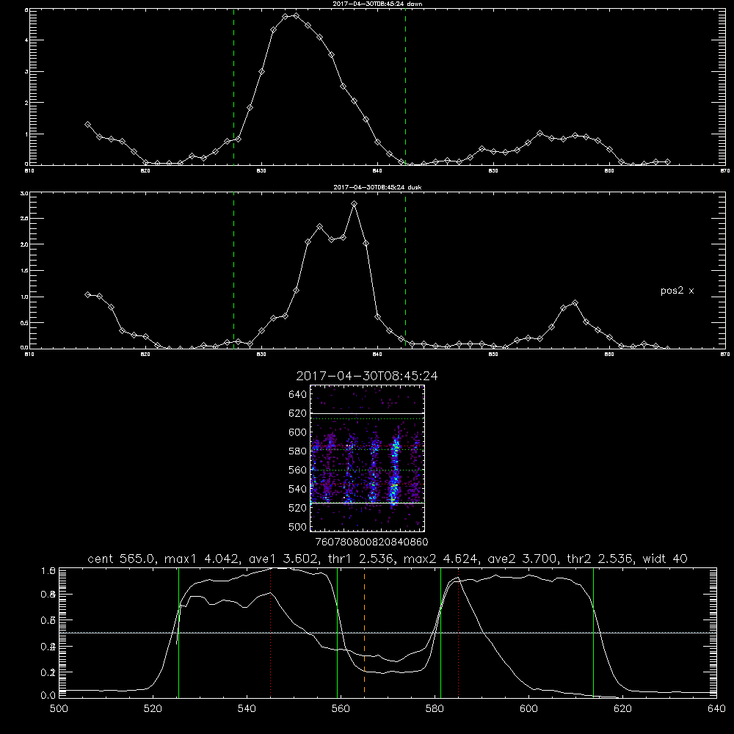Image resolution: width=734 pixels, height=734 pixels.
Task: Click the '600' label on the bottom plot x-axis
Action: 529,709
